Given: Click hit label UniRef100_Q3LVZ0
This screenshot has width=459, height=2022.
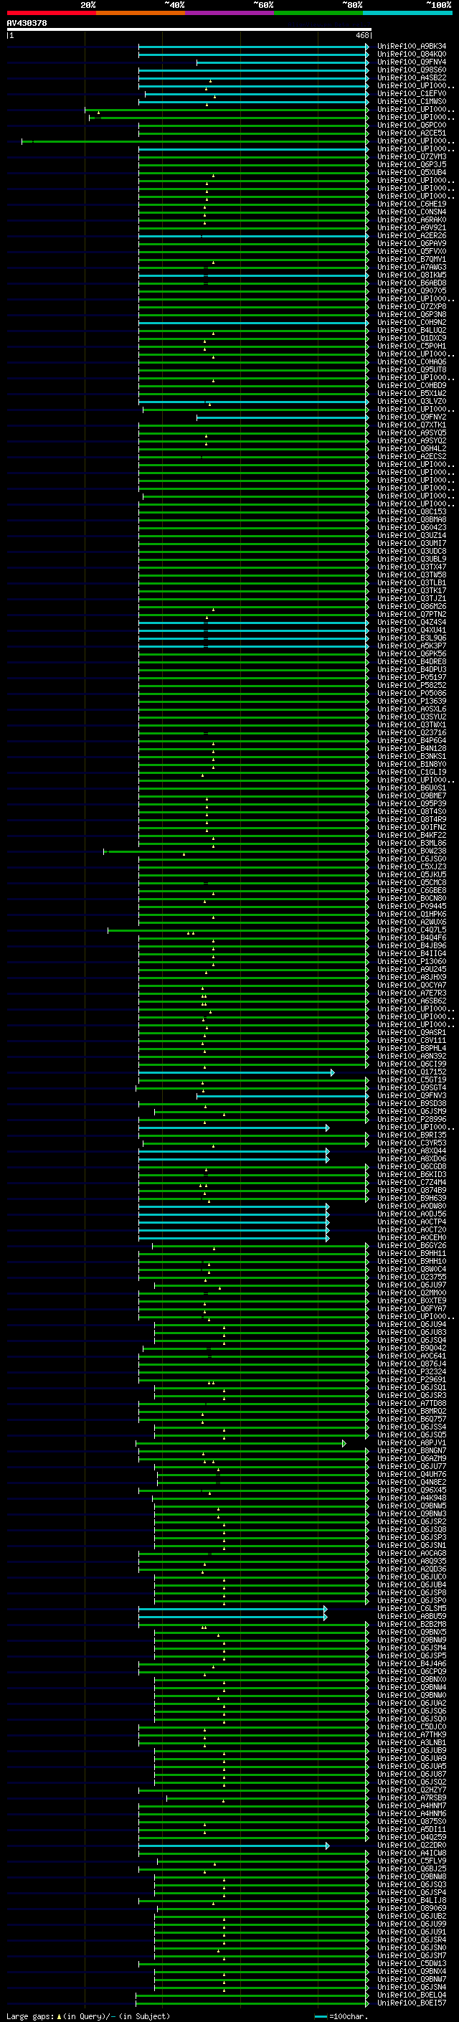Looking at the screenshot, I should coord(412,401).
